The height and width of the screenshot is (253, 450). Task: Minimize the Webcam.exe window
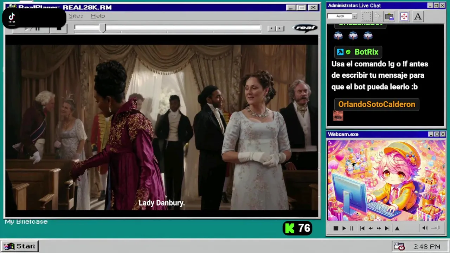(431, 134)
